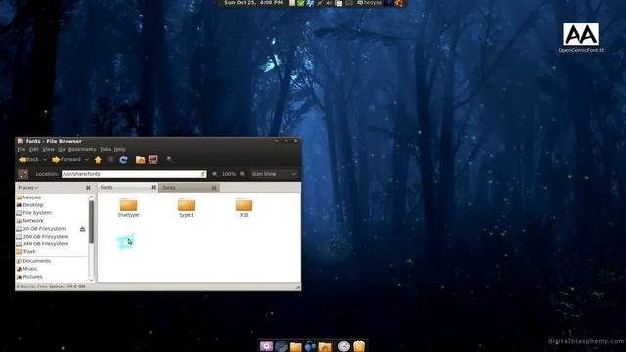Toggle the location bar edit mode button
The width and height of the screenshot is (626, 352).
tap(23, 174)
